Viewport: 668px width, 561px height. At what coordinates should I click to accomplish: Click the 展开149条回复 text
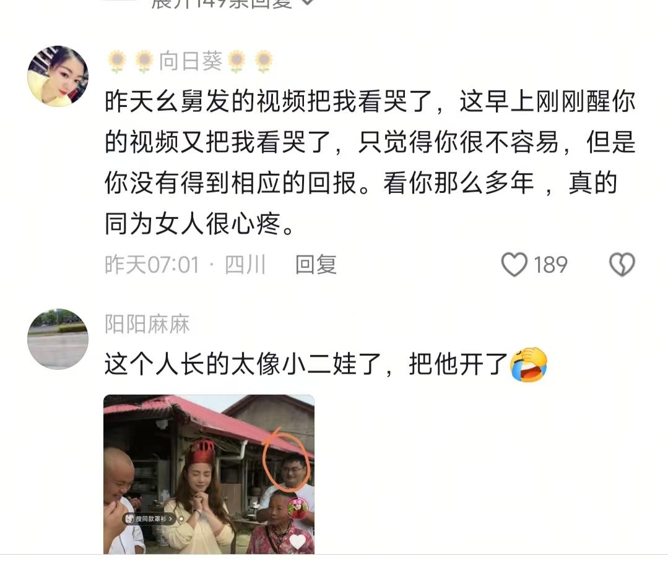222,2
